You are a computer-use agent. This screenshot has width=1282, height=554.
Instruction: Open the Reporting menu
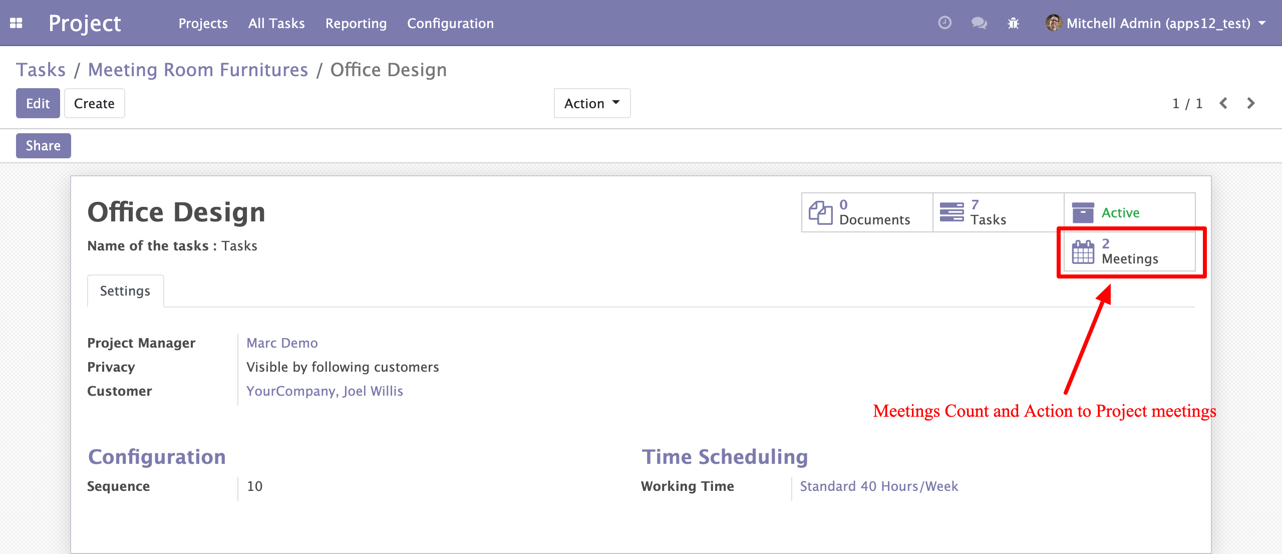click(356, 23)
